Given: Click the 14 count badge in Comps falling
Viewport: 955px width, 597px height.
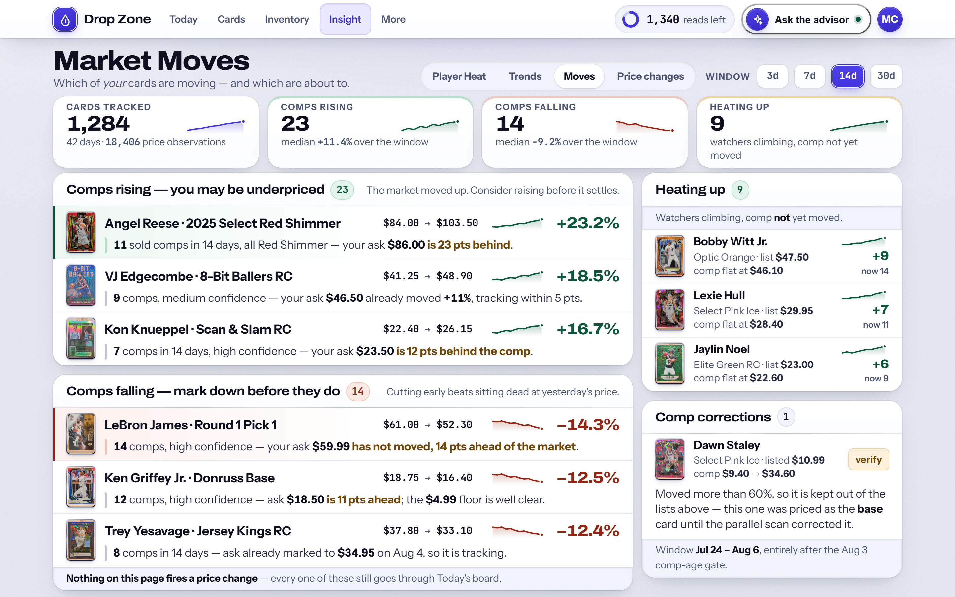Looking at the screenshot, I should 357,391.
